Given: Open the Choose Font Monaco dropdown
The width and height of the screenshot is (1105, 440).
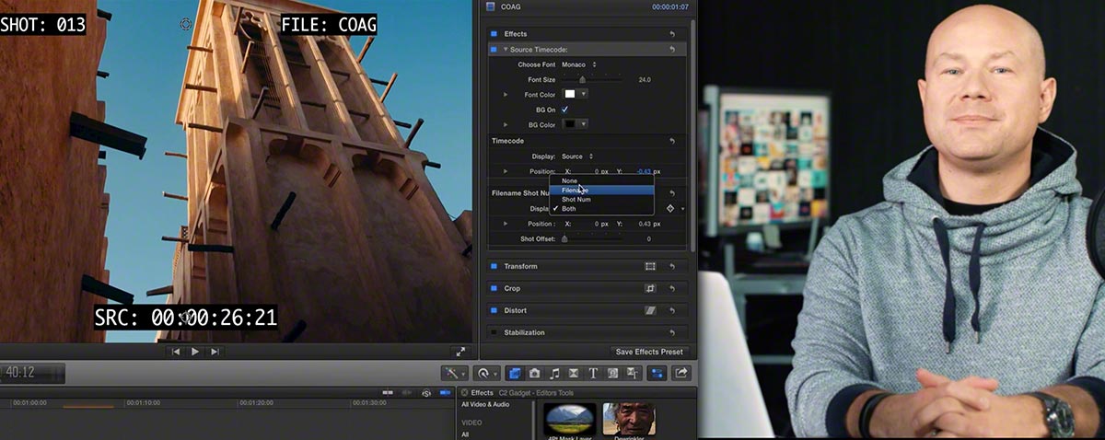Looking at the screenshot, I should (x=579, y=64).
